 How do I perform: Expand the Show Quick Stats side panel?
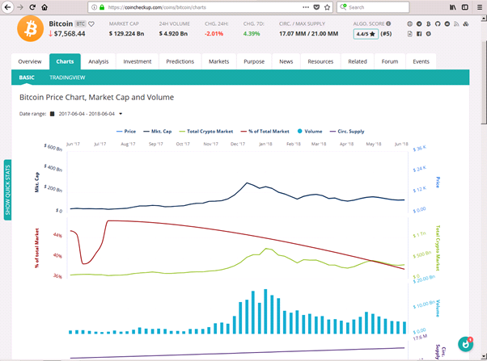point(8,188)
